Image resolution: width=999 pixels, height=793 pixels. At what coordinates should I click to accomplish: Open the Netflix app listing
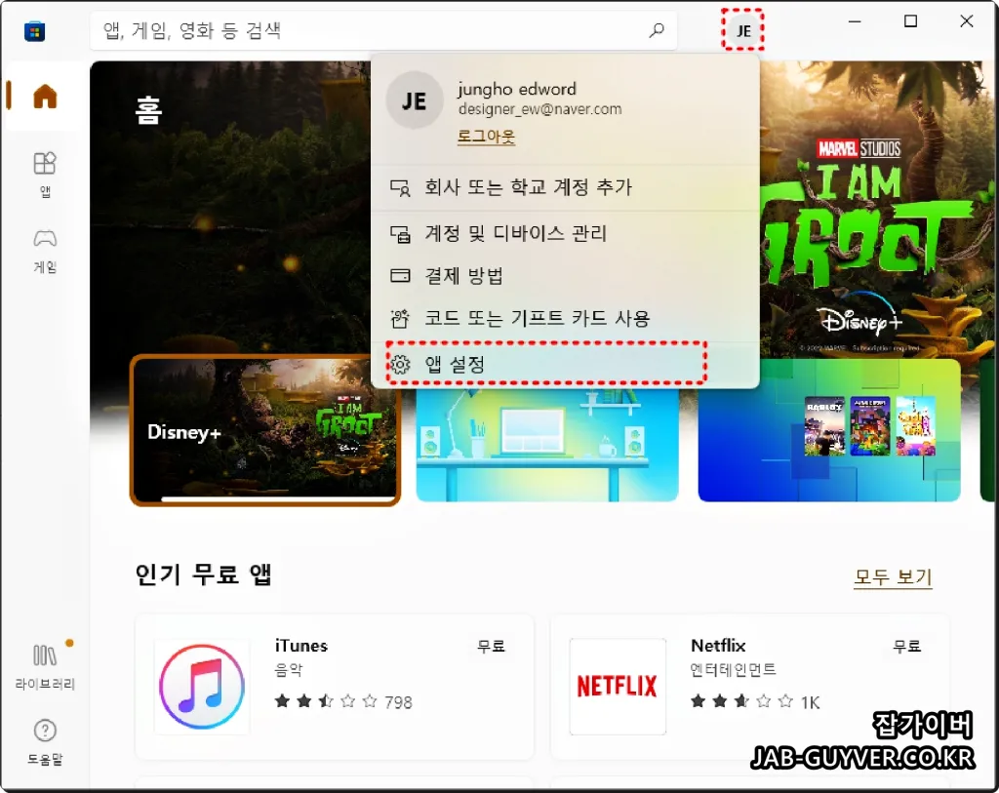751,684
